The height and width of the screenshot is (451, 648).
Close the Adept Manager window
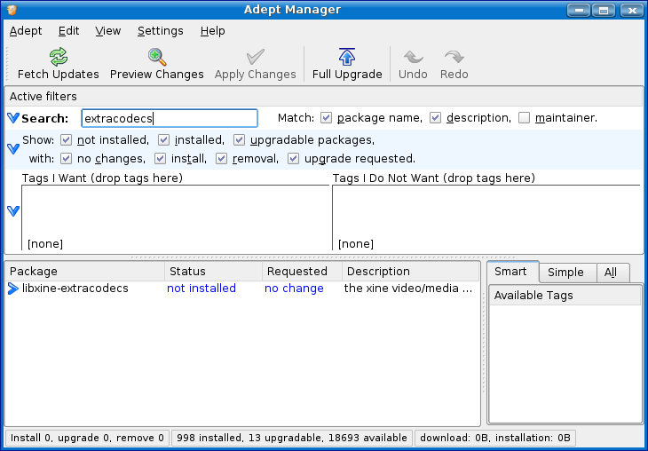(x=631, y=10)
